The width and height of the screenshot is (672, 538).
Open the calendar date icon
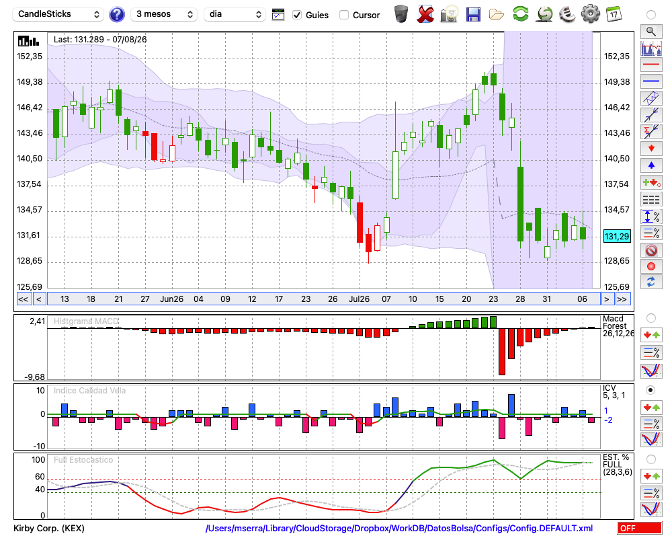(x=614, y=14)
